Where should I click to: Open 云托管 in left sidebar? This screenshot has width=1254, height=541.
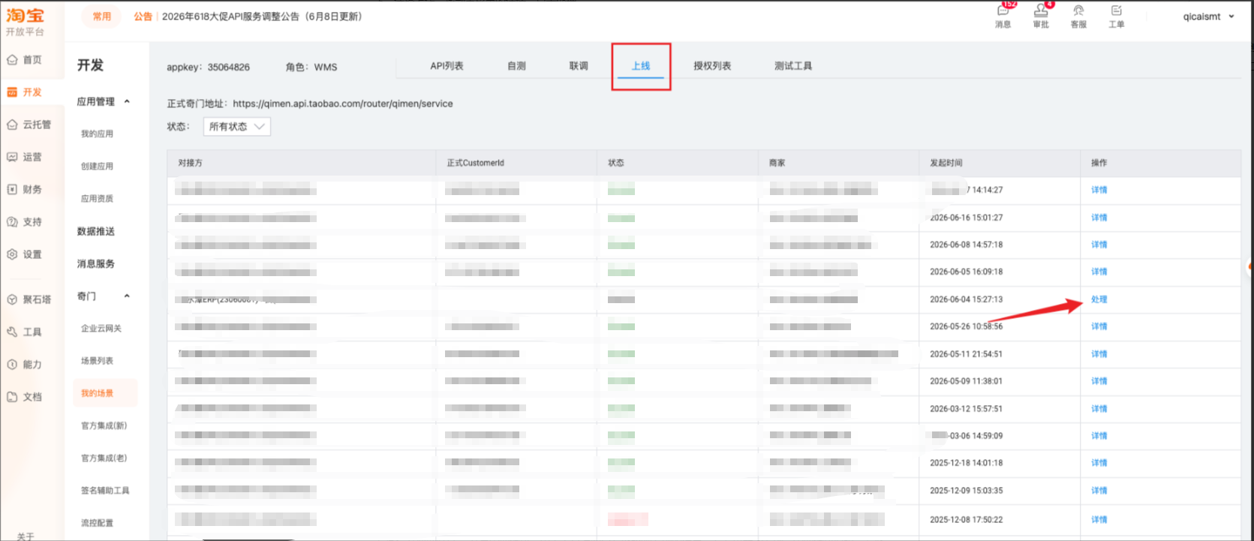click(29, 125)
